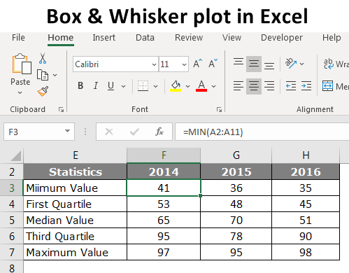Open the Help tab
The width and height of the screenshot is (349, 273).
332,38
